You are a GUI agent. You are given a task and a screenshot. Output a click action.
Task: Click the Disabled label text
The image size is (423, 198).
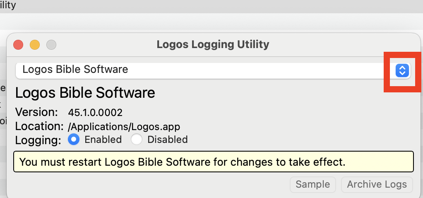(x=167, y=140)
